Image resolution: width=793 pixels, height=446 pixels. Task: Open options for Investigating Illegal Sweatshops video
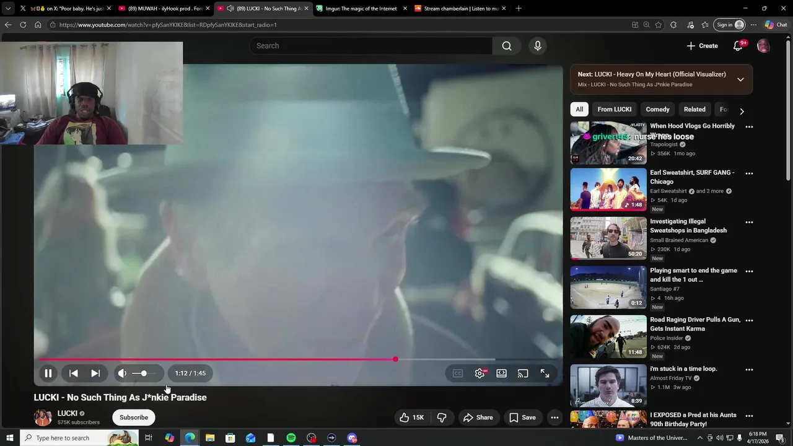749,222
